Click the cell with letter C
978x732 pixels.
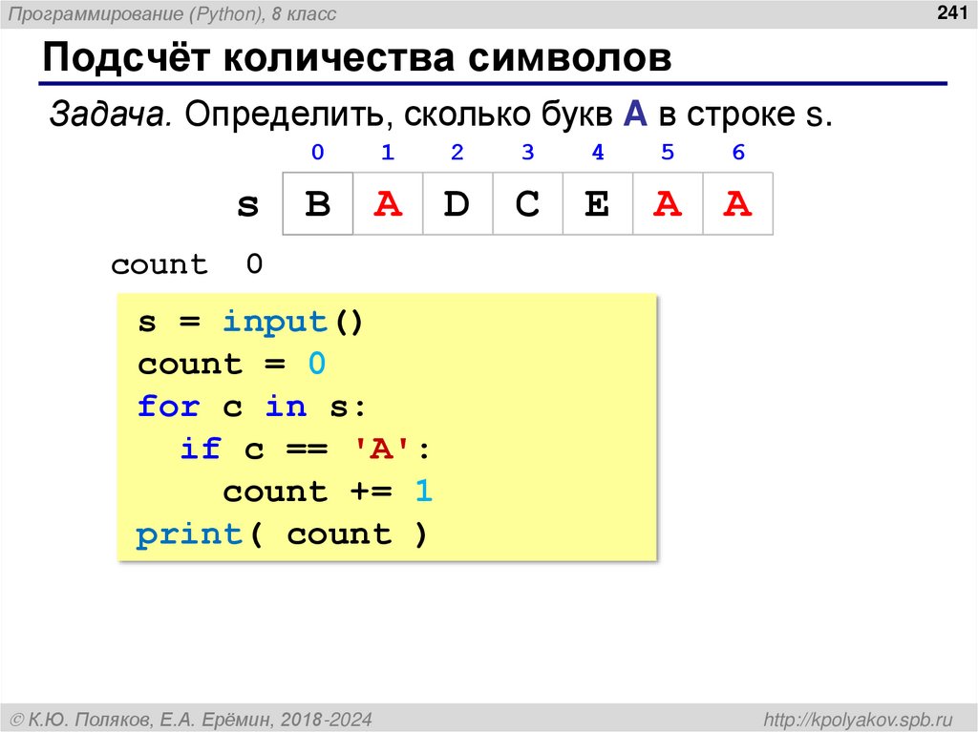click(527, 203)
